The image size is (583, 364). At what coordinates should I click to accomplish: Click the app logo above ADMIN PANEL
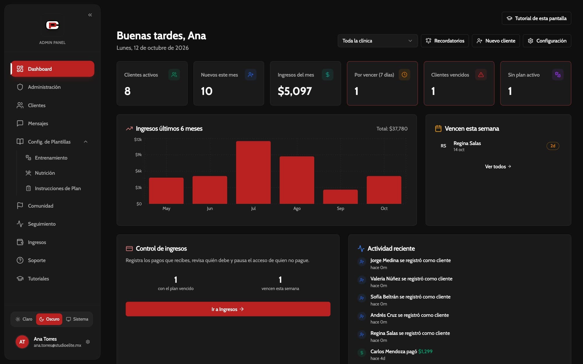click(52, 25)
